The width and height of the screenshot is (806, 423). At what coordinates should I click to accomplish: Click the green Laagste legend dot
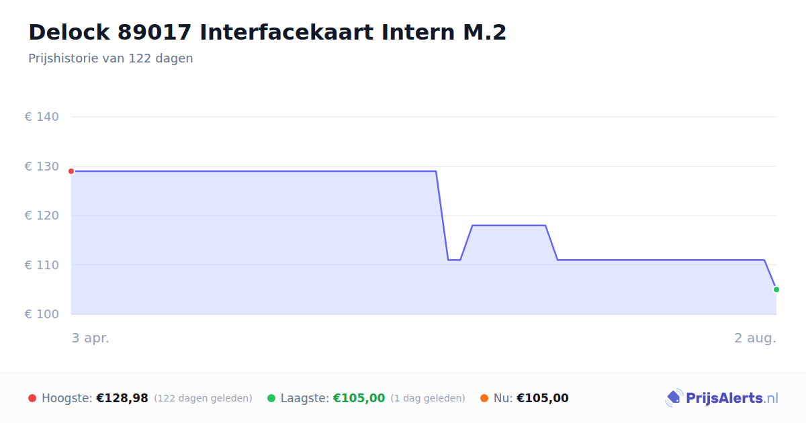point(271,398)
